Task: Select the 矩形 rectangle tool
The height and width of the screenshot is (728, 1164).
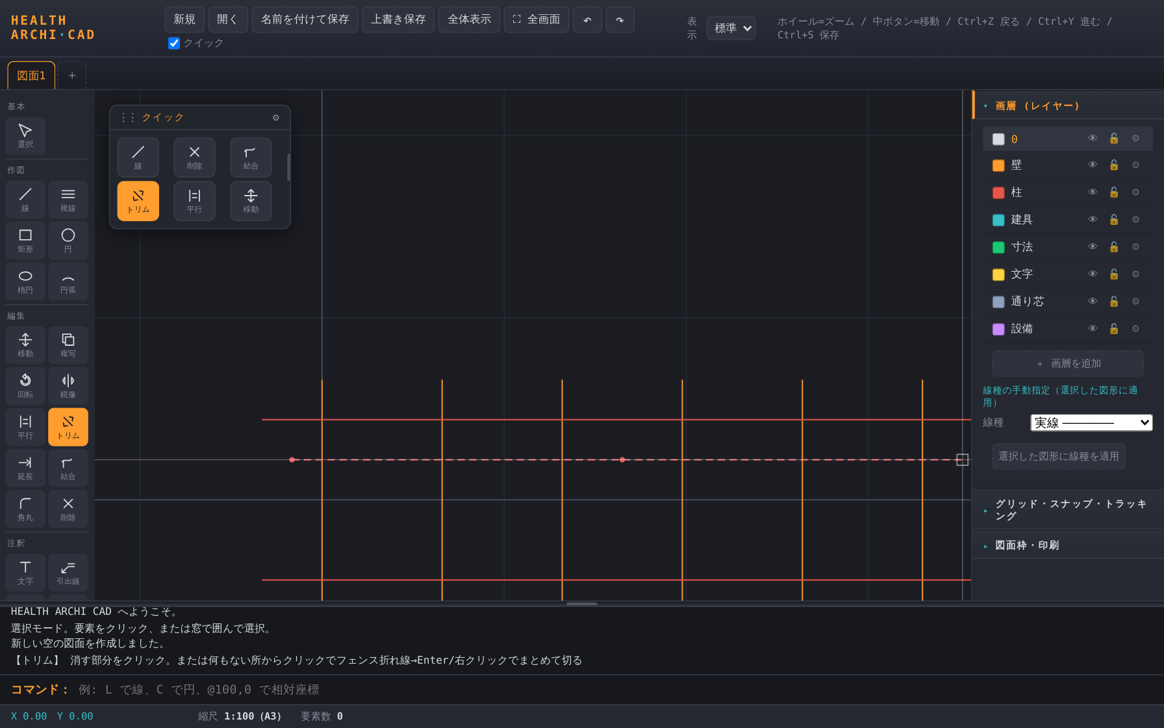Action: pos(25,240)
